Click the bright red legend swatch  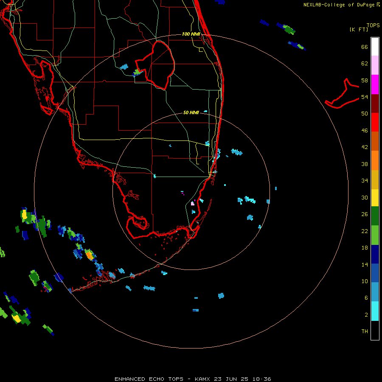tap(375, 122)
